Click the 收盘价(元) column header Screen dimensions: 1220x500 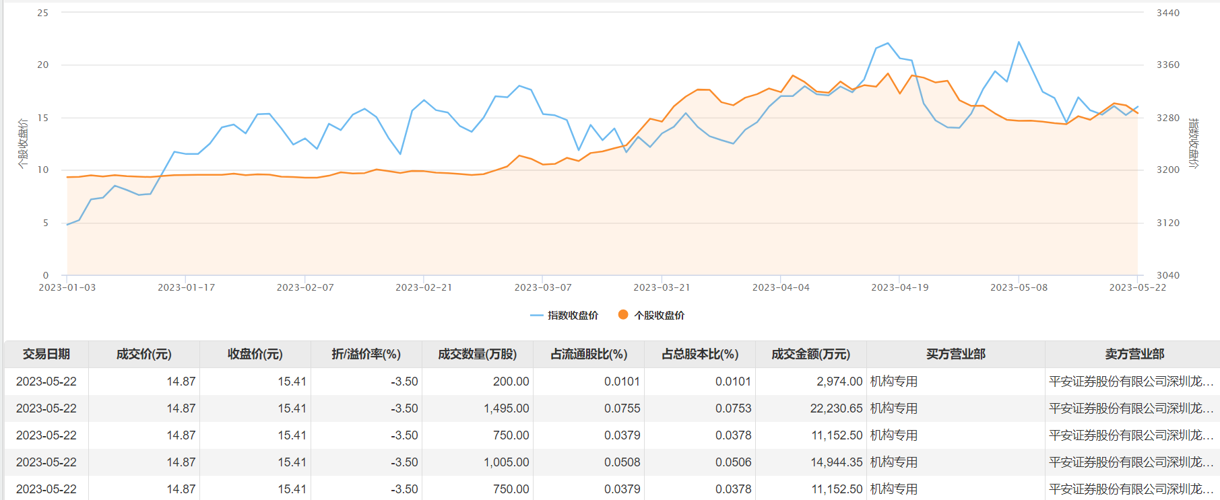[255, 354]
